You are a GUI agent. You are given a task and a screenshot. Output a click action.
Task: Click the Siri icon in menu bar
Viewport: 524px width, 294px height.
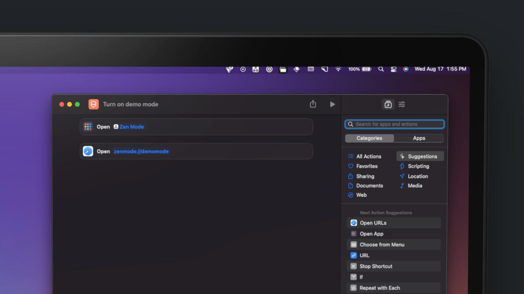[x=406, y=69]
